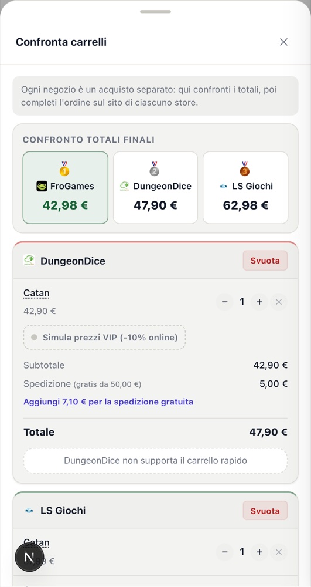Remove Catan from the LS Giochi cart
Viewport: 311px width, 587px height.
[279, 552]
